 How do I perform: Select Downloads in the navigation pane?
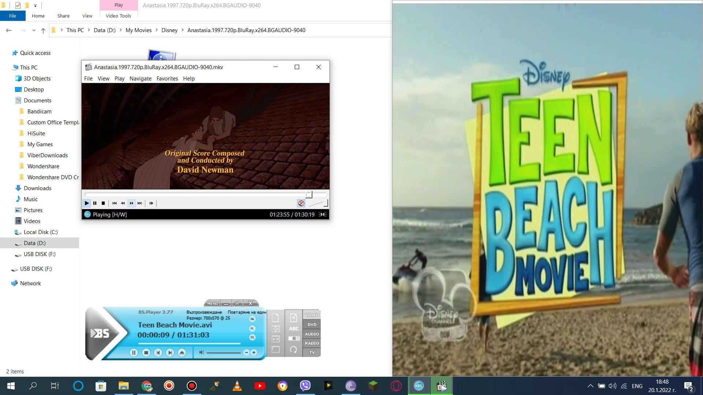(37, 188)
